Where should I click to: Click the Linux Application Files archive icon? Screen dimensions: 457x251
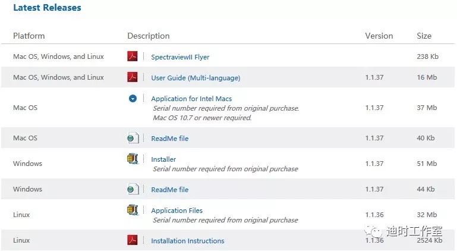click(x=133, y=211)
